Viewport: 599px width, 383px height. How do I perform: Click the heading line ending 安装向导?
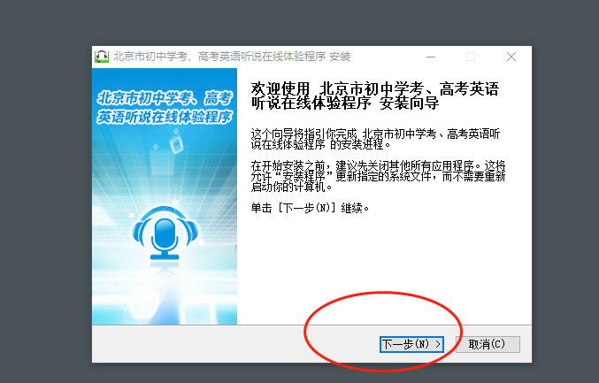345,103
